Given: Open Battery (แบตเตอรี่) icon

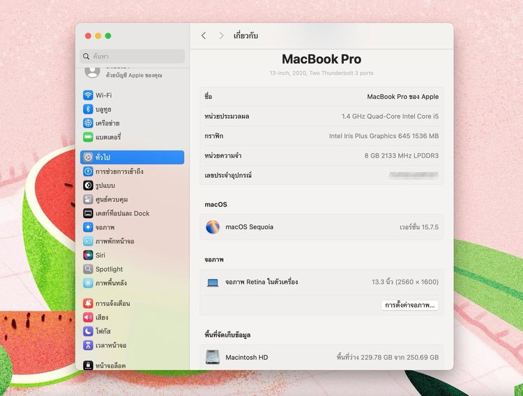Looking at the screenshot, I should pos(88,137).
